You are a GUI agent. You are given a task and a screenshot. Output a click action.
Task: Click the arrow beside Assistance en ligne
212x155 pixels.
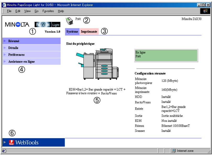(5, 61)
